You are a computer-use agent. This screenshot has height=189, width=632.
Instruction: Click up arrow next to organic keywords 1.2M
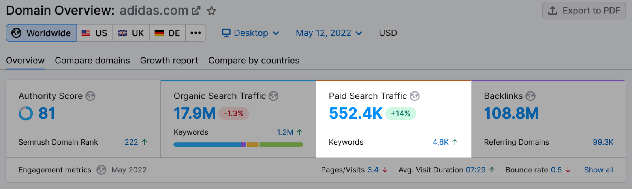click(299, 132)
